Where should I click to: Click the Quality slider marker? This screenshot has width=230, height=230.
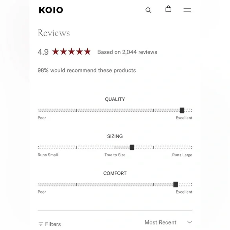click(x=182, y=110)
